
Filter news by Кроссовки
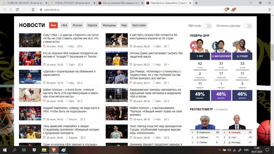[x=139, y=25]
